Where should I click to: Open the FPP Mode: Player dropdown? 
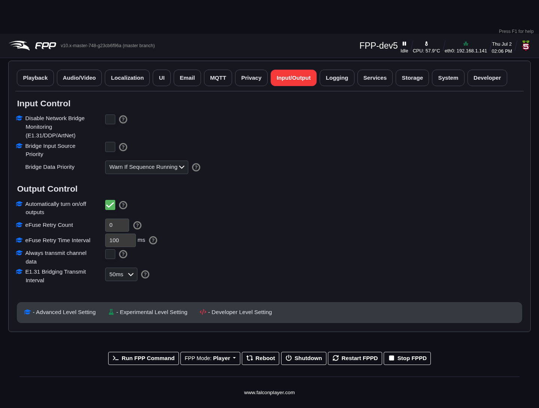pos(210,358)
